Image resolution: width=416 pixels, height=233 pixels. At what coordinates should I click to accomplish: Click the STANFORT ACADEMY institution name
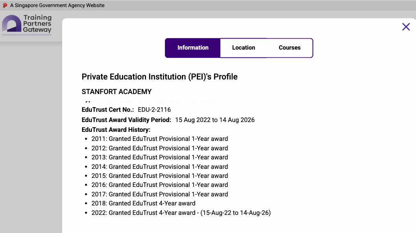coord(116,92)
